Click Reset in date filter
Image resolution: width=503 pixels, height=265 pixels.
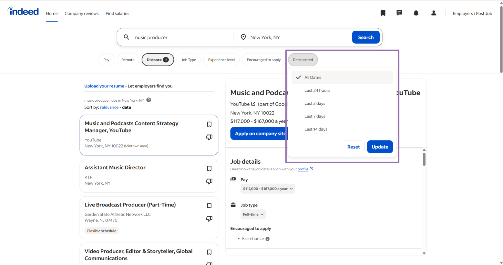[x=353, y=147]
